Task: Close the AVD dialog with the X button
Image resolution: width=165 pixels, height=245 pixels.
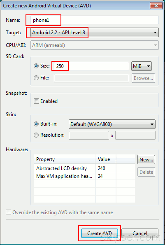Action: point(156,6)
